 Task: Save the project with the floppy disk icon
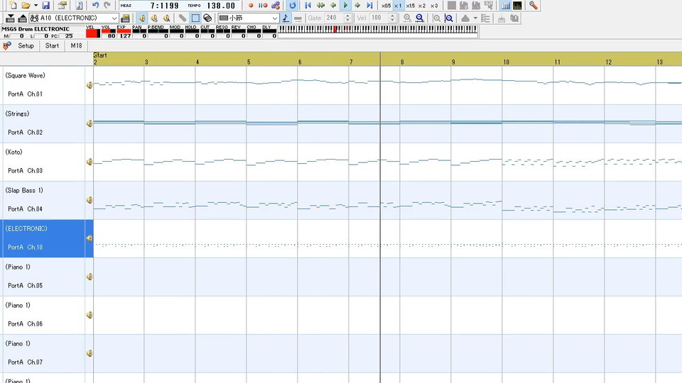tap(45, 6)
